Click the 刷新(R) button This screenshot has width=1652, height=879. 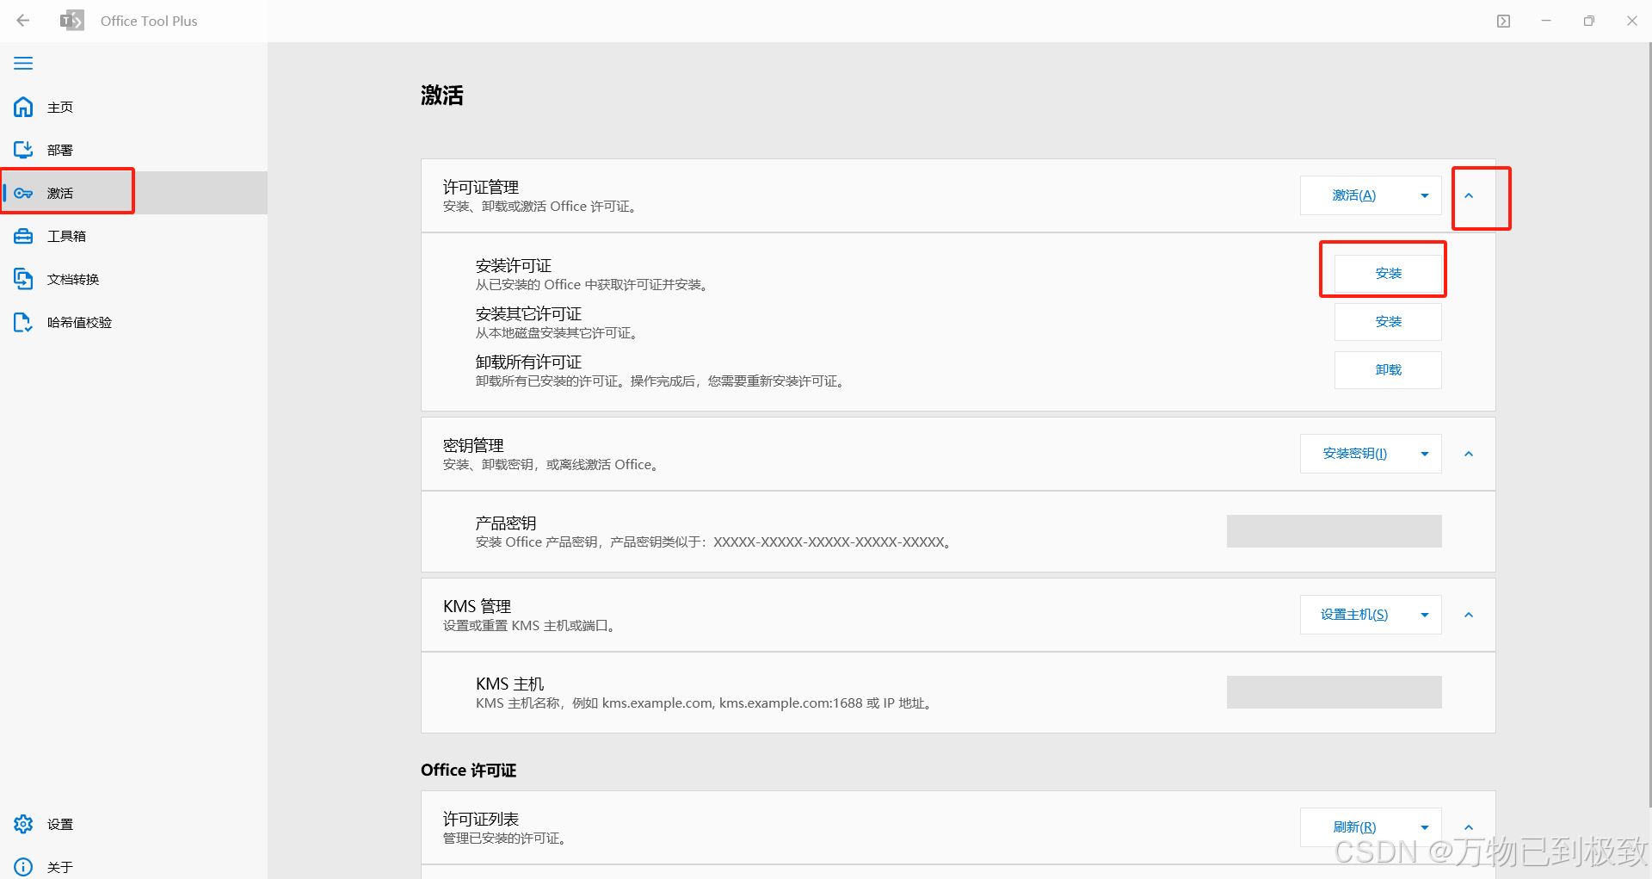(1354, 827)
